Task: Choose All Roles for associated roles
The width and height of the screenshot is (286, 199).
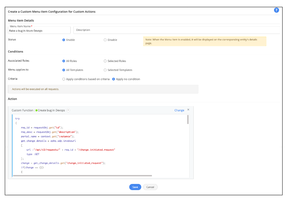Action: pyautogui.click(x=64, y=61)
